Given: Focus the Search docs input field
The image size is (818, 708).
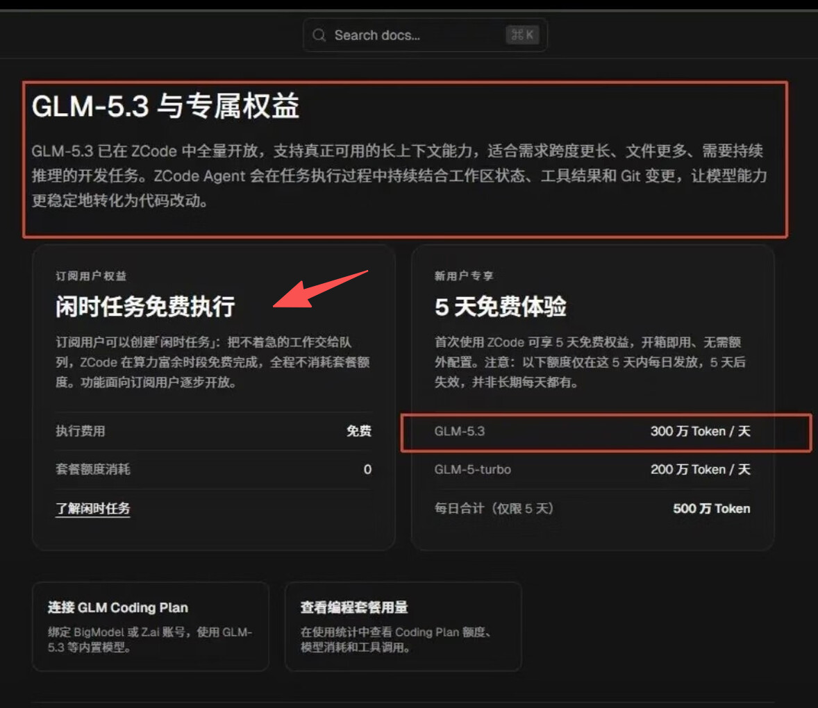Looking at the screenshot, I should 425,35.
